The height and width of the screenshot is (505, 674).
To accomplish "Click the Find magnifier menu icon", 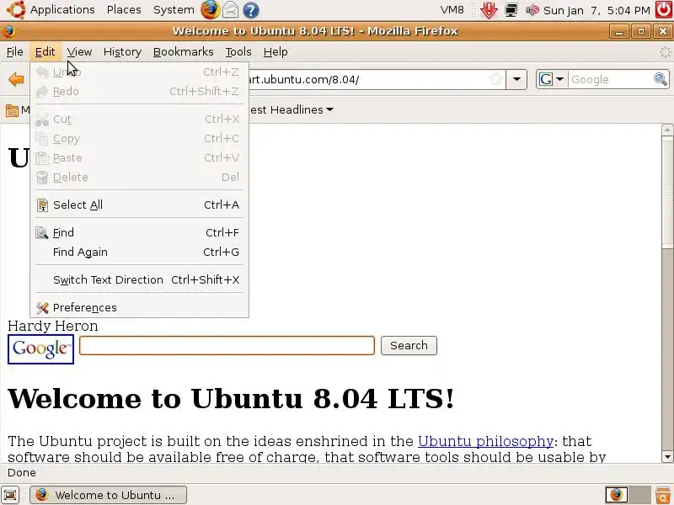I will (41, 233).
